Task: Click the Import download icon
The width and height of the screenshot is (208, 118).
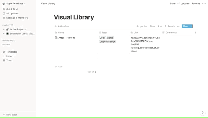Action: (x=4, y=56)
